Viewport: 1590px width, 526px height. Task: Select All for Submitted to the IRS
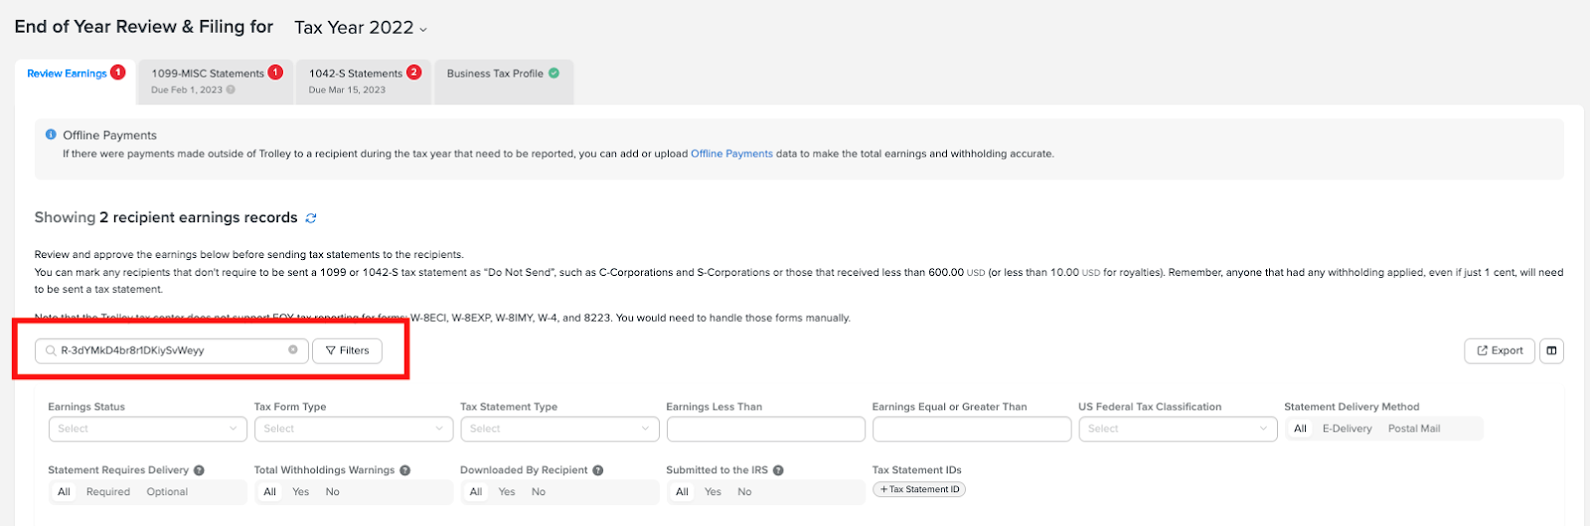[x=682, y=492]
